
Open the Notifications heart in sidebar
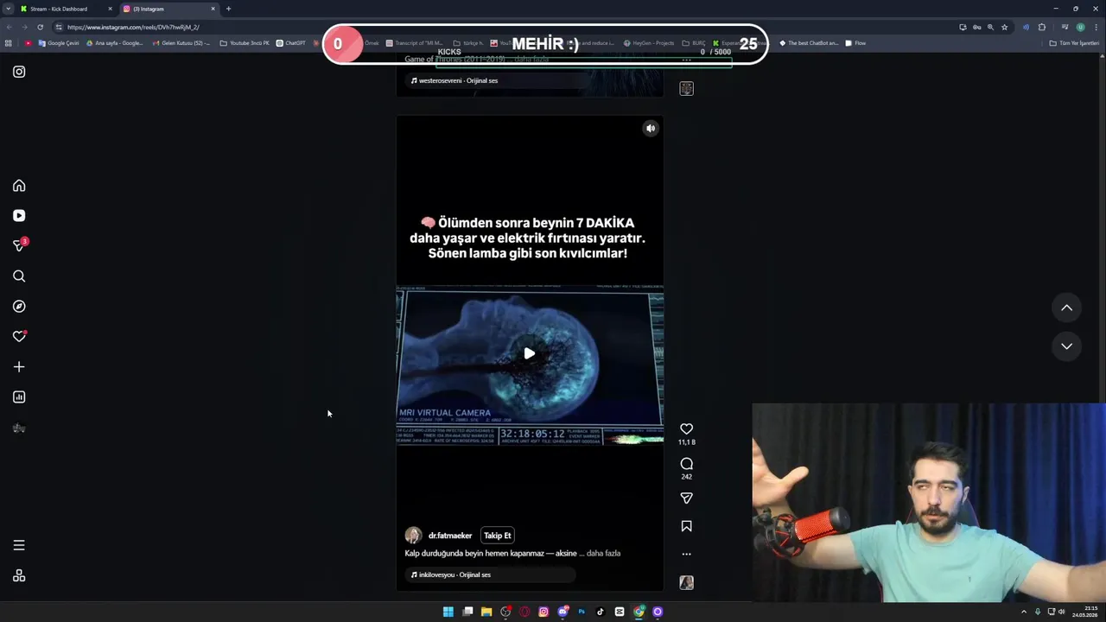click(19, 337)
